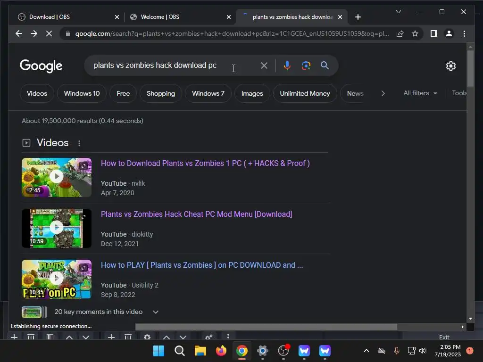Screen dimensions: 483x362
Task: Click the horizontal scrollbar right arrow
Action: tap(462, 327)
